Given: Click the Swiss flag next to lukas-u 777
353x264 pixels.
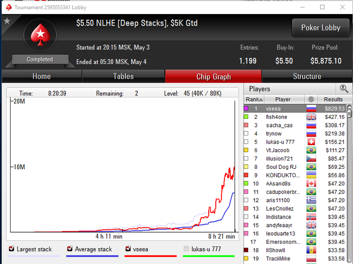Looking at the screenshot, I should 311,142.
